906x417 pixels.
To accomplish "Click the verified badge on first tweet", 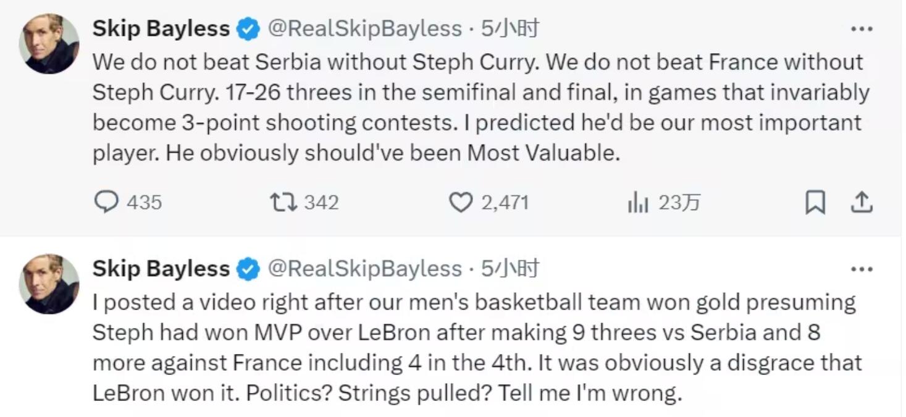I will pos(248,30).
